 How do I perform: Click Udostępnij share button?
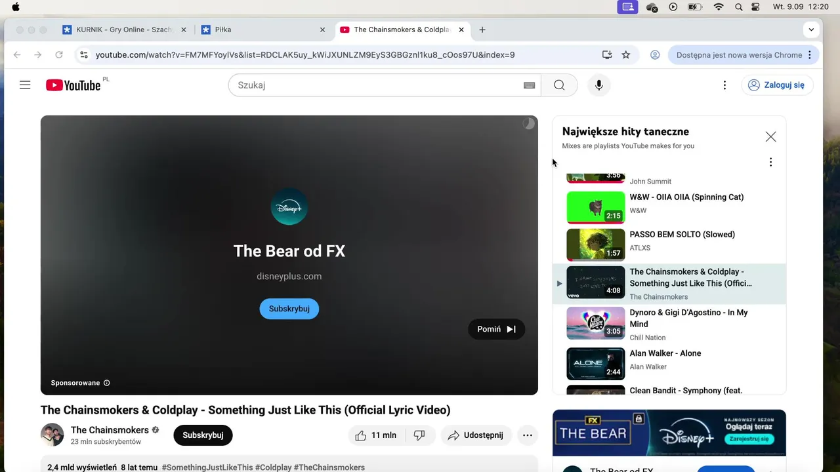476,435
